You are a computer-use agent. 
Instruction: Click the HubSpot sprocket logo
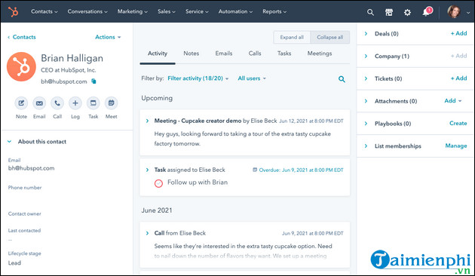(x=13, y=11)
